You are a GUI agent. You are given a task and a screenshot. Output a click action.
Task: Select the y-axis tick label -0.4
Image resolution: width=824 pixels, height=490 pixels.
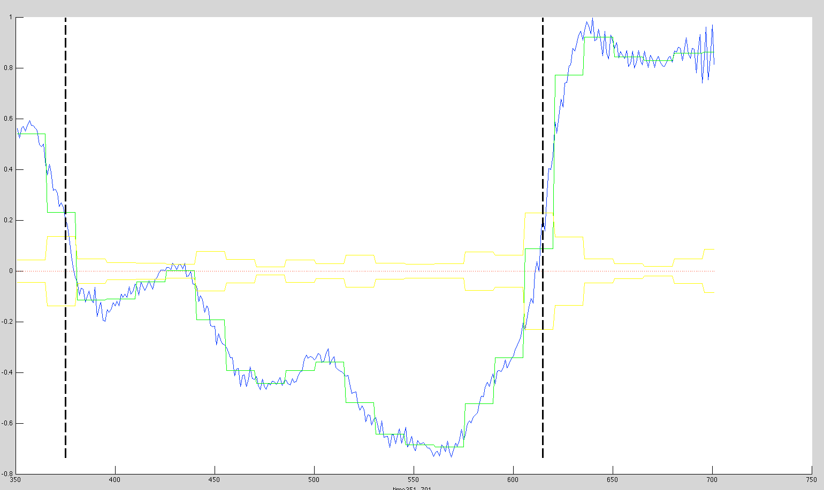click(7, 373)
